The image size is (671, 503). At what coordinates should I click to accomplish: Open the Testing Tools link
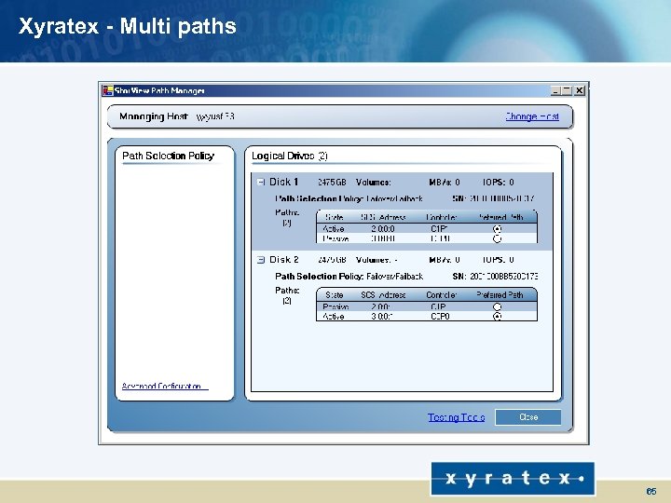(456, 417)
